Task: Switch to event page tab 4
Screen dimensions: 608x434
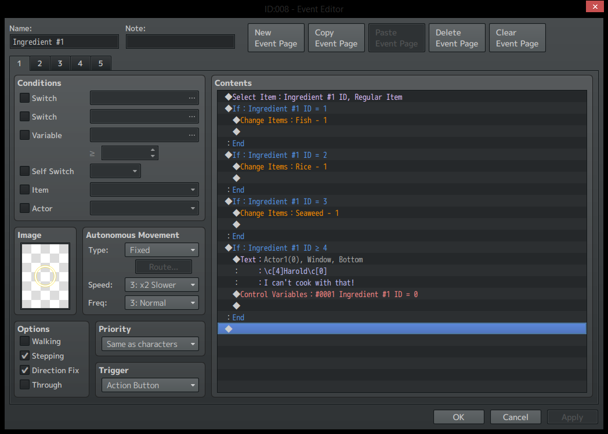Action: point(80,63)
